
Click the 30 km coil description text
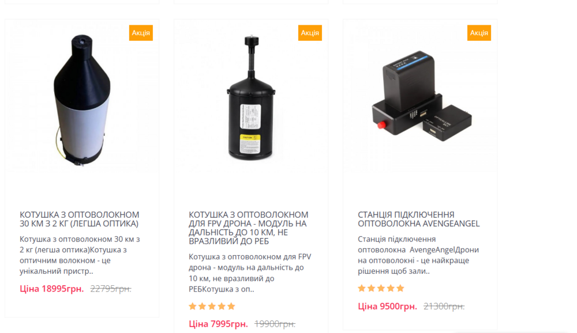pos(80,255)
